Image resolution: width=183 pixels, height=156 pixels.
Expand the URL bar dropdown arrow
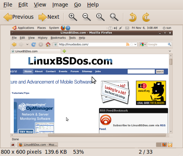click(x=135, y=44)
